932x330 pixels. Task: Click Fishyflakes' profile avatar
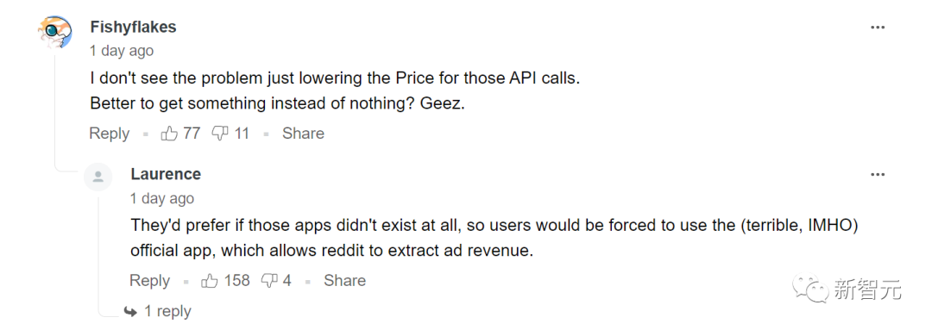(54, 34)
